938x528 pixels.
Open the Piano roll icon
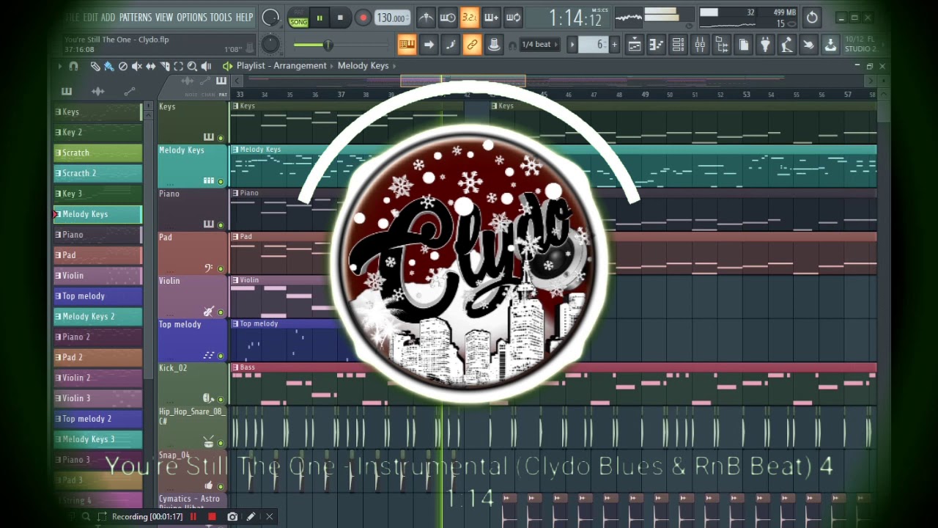tap(657, 45)
